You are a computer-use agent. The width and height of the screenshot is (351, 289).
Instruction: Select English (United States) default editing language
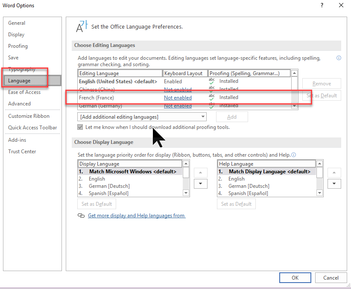184,81
